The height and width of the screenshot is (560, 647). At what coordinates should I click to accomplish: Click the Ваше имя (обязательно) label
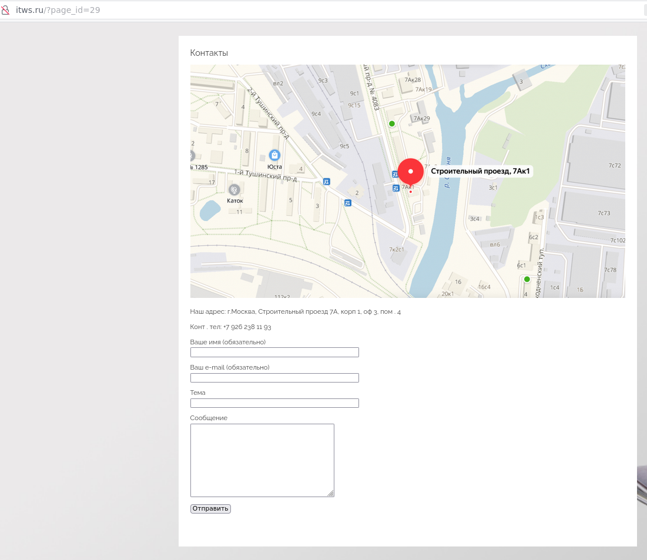(228, 342)
